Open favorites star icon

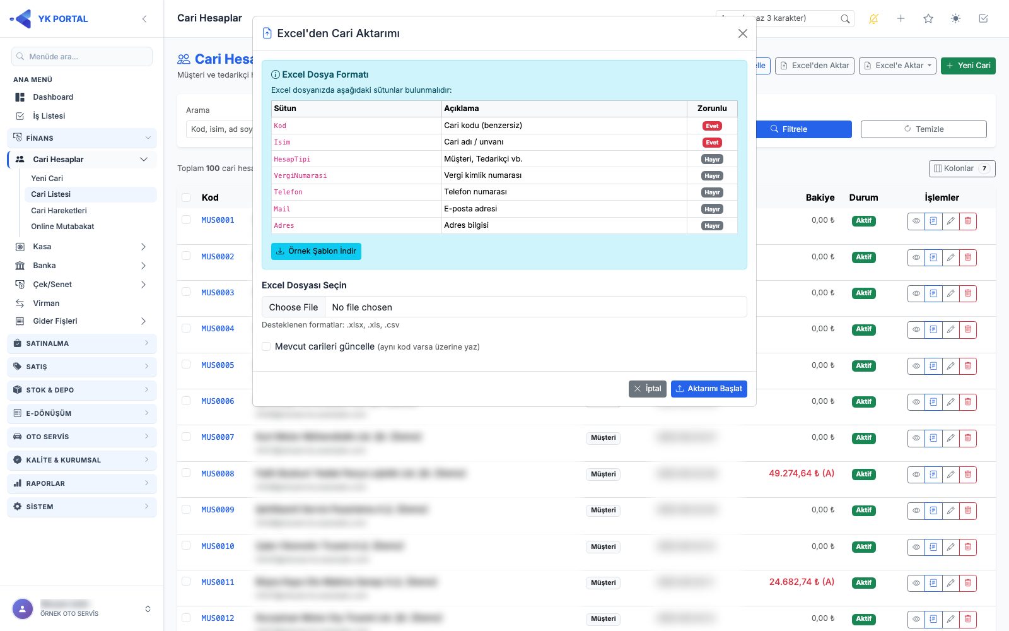[x=928, y=19]
